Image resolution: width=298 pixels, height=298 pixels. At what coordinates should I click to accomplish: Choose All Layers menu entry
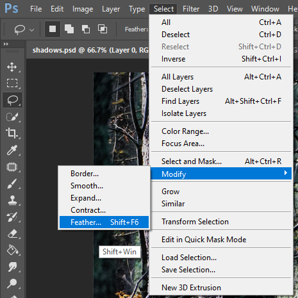tap(221, 77)
